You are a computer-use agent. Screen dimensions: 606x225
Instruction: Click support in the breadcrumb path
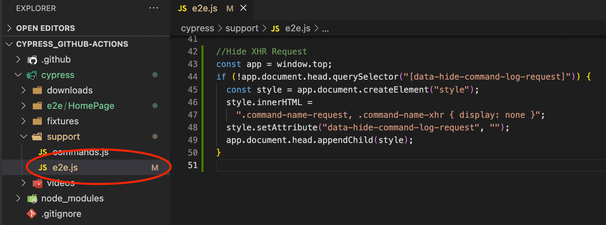[x=242, y=28]
